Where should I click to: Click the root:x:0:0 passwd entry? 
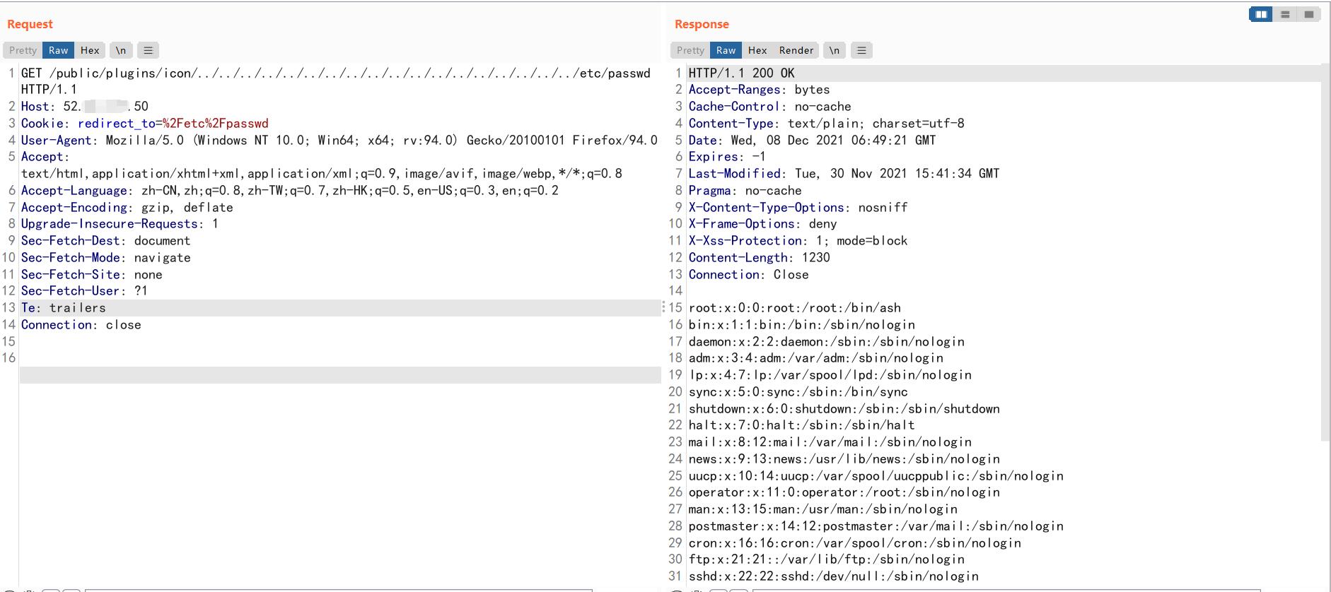pyautogui.click(x=795, y=308)
